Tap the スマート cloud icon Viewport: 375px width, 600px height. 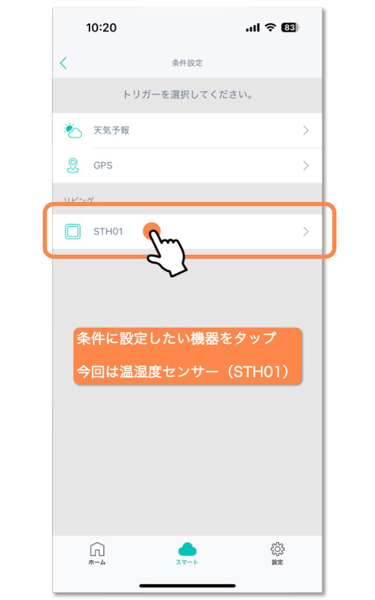tap(187, 549)
